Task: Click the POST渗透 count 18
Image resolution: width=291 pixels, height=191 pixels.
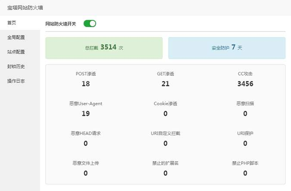Action: (x=85, y=84)
